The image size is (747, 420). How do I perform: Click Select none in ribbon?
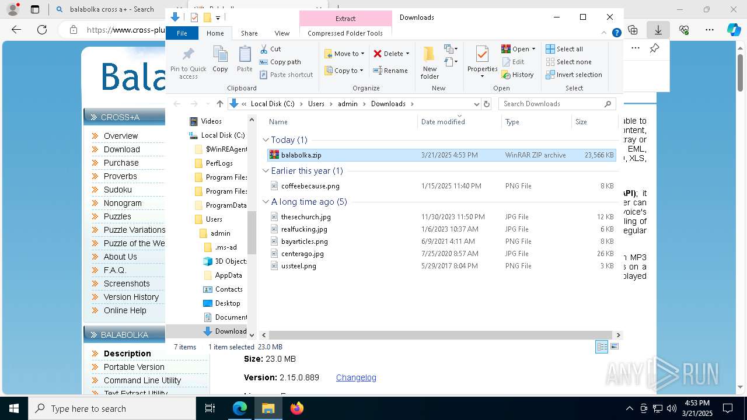[x=568, y=62]
